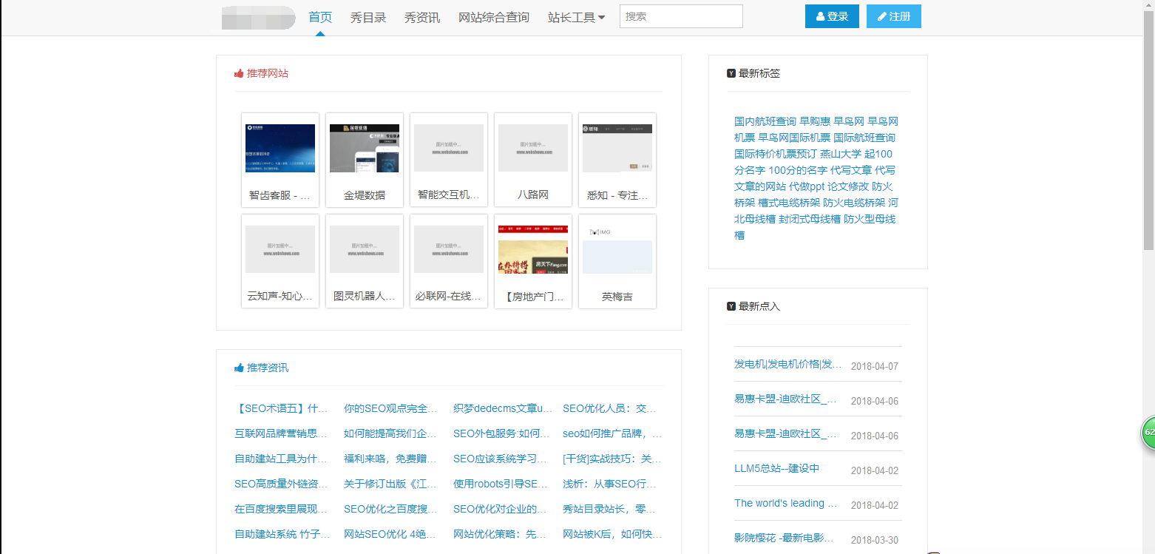Open article 使用robots引导SE...
The width and height of the screenshot is (1155, 554).
point(501,484)
